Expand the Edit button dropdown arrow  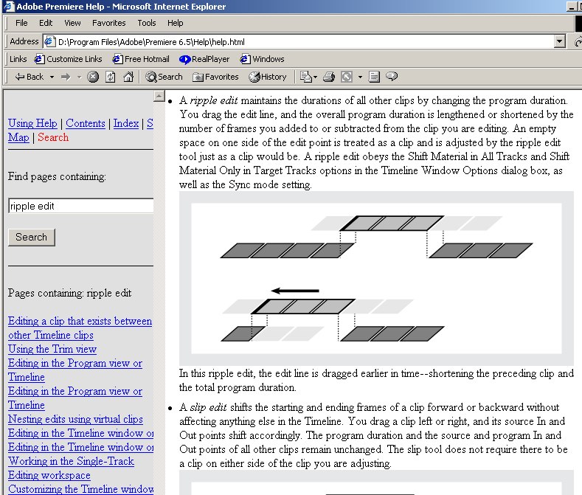coord(360,77)
